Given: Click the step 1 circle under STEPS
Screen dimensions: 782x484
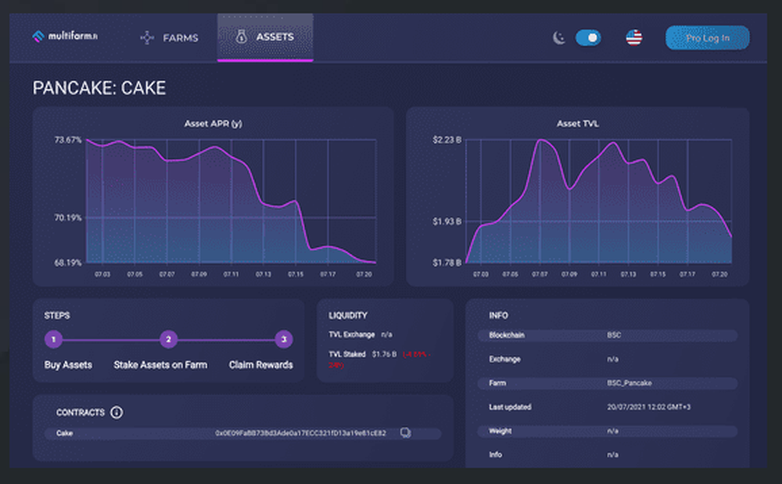Looking at the screenshot, I should point(53,340).
